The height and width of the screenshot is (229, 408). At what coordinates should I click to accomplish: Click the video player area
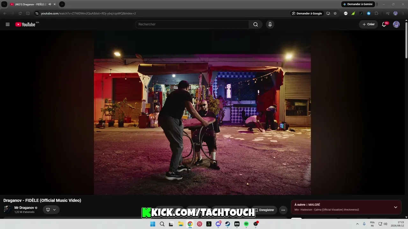[x=202, y=113]
